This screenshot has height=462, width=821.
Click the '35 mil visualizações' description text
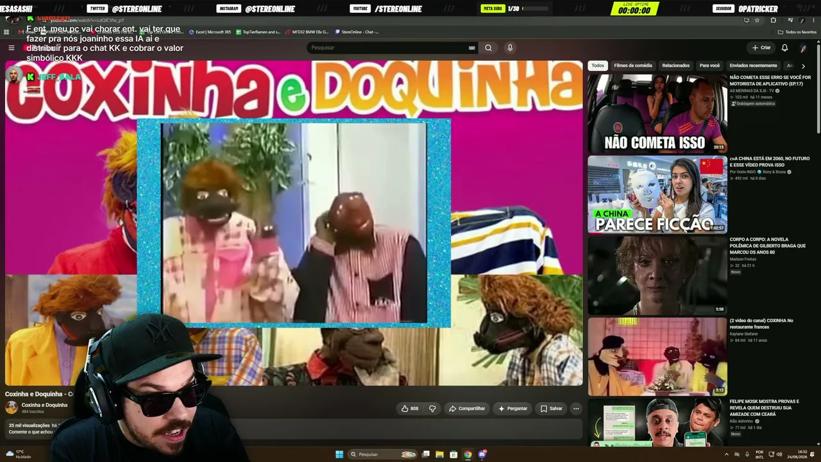29,425
